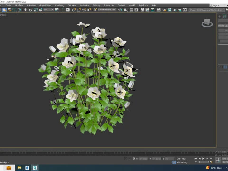Open the Sign In dropdown
Image resolution: width=228 pixels, height=171 pixels.
click(219, 5)
